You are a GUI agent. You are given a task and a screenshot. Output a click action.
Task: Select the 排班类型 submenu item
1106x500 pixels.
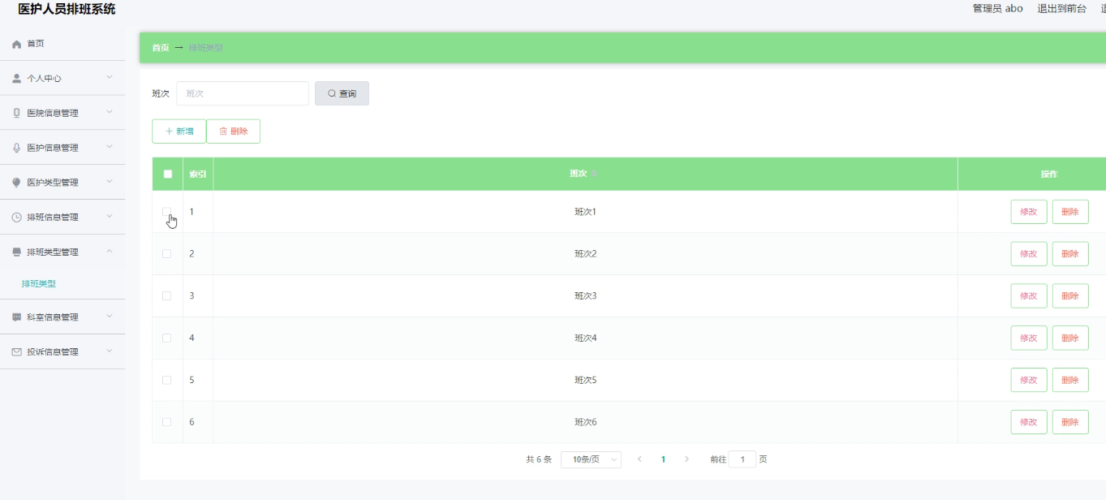[x=39, y=284]
